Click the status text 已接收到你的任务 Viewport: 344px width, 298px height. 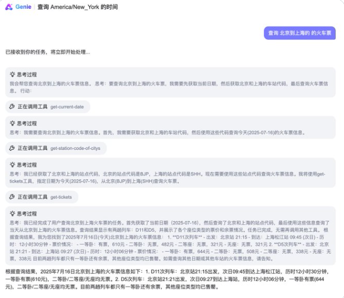tap(47, 52)
